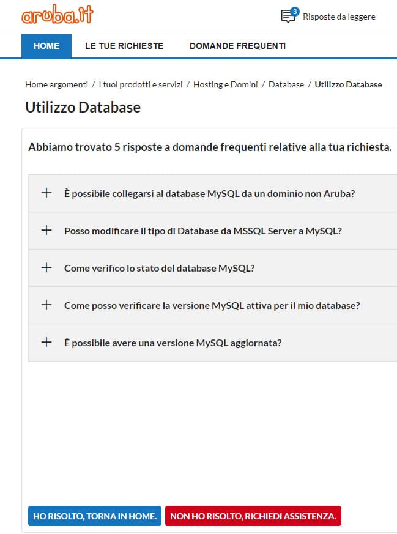Switch to DOMANDE FREQUENTI tab
This screenshot has width=397, height=534.
pyautogui.click(x=237, y=46)
